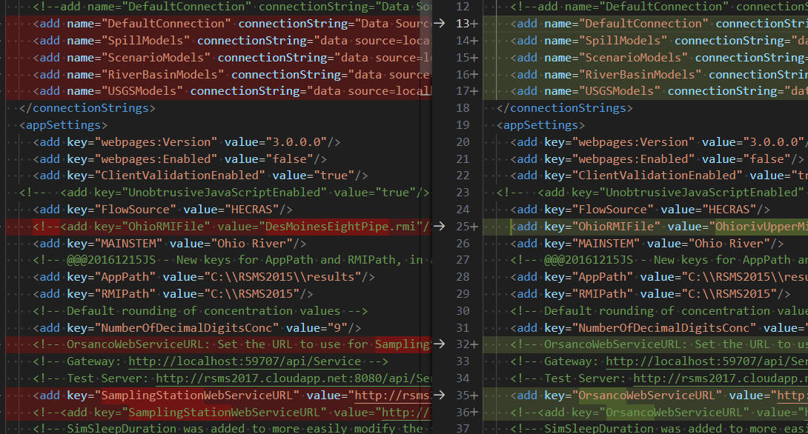Screen dimensions: 808x434
Task: Click the revert arrow beside line 35
Action: [x=439, y=395]
